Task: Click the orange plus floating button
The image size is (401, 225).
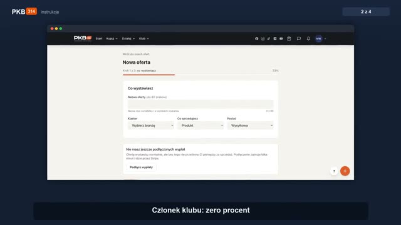Action: click(x=345, y=171)
